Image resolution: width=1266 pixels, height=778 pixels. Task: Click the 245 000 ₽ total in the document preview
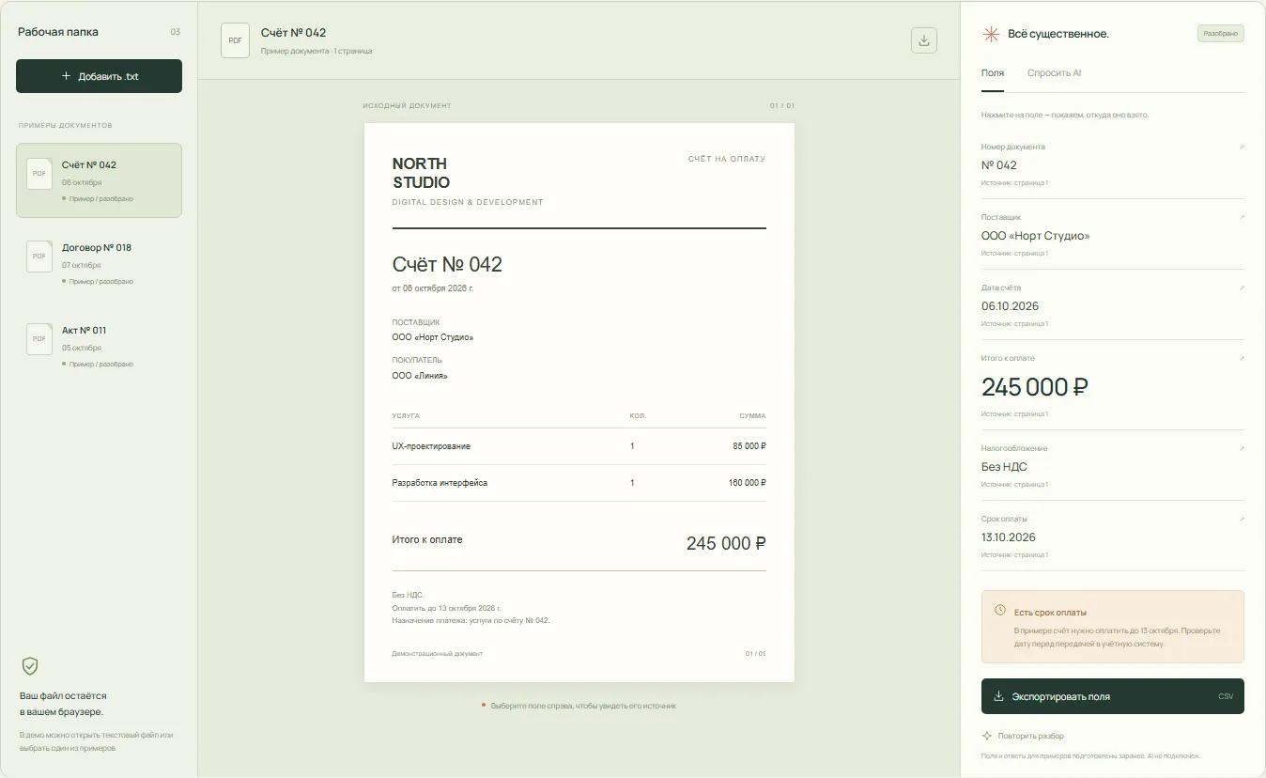click(726, 543)
